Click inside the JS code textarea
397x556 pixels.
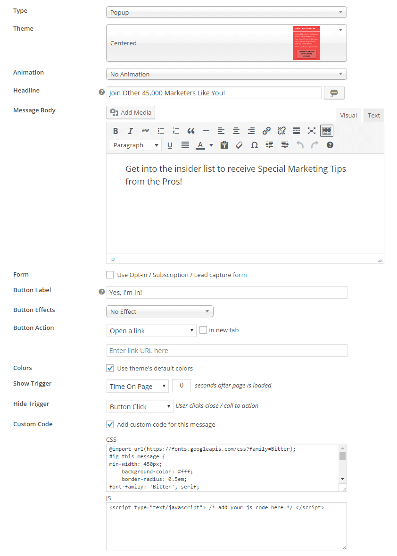(226, 526)
